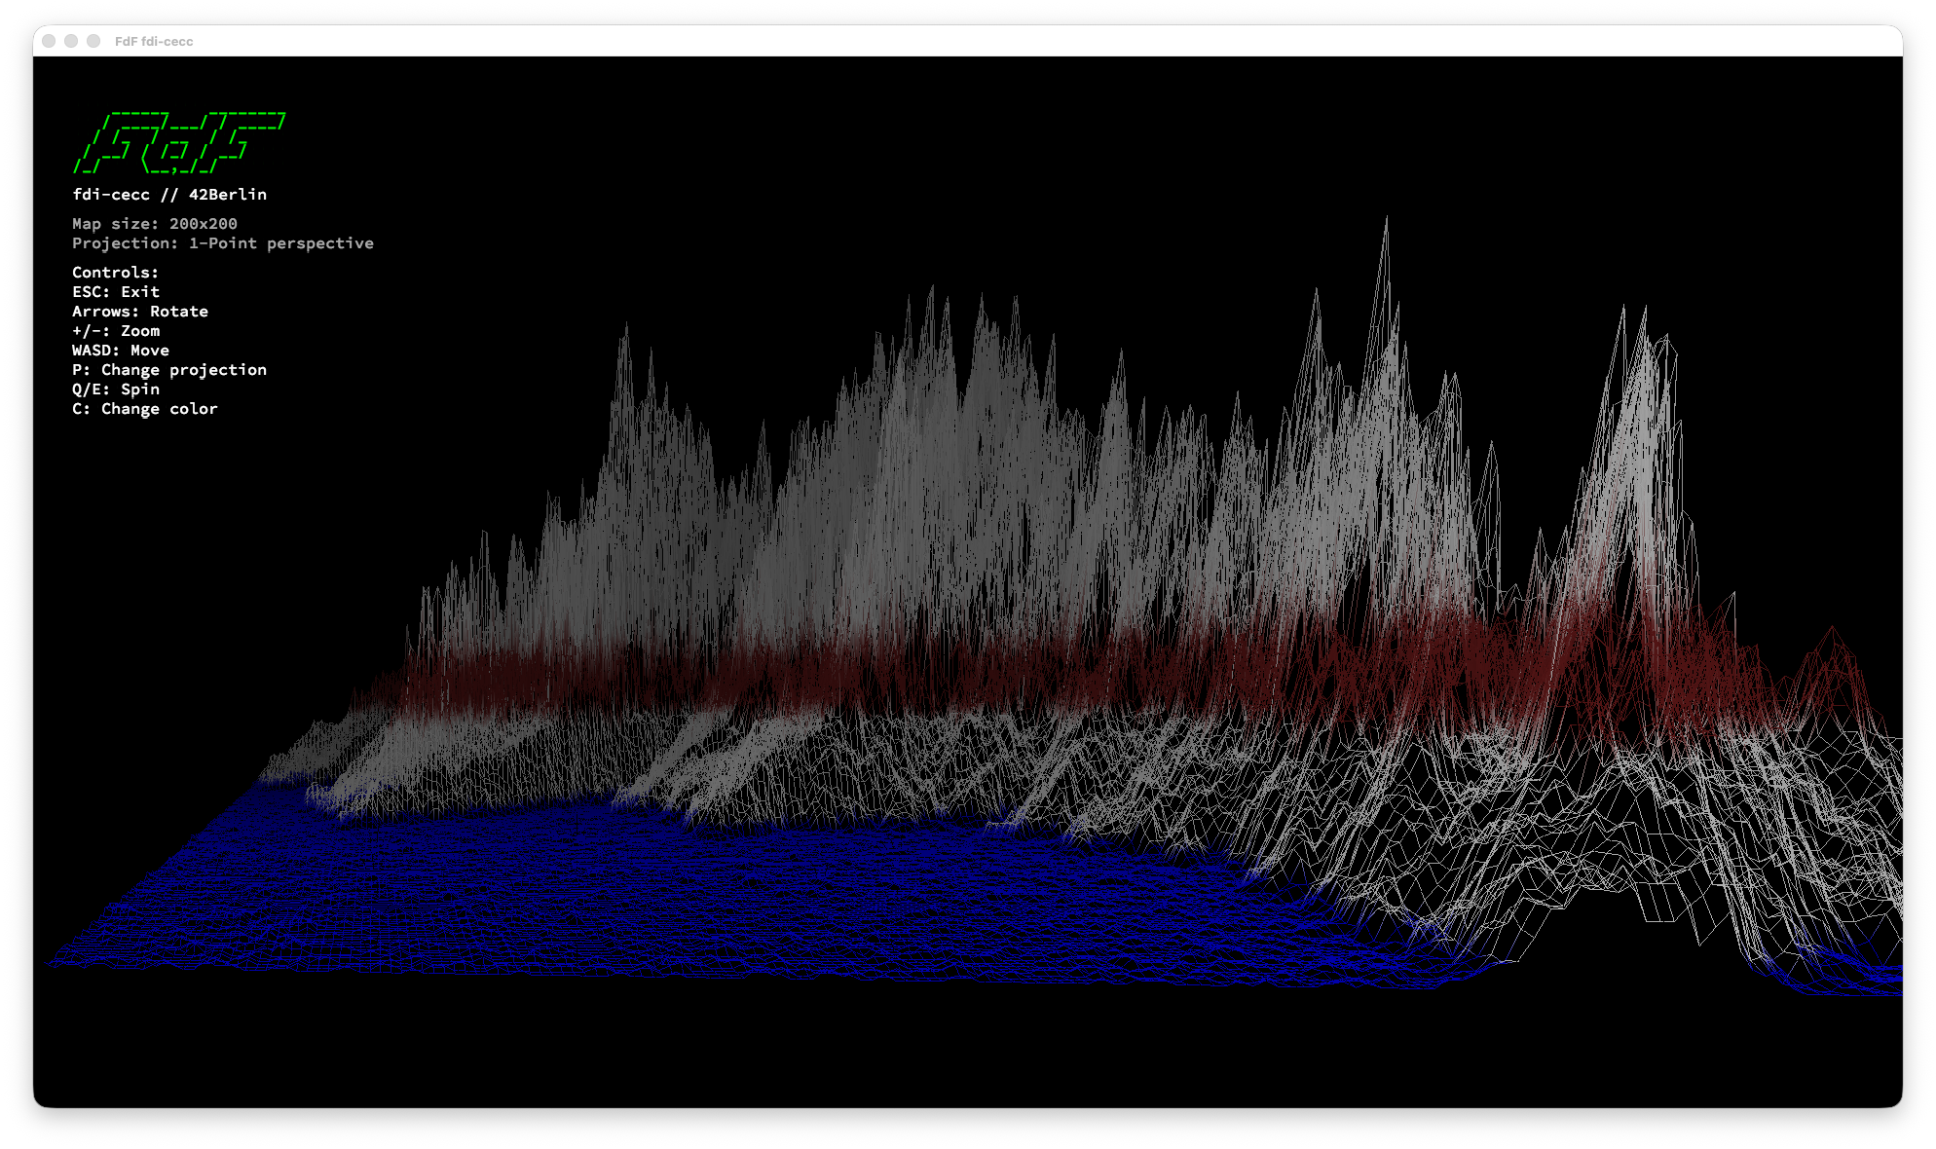Click the 'Arrows: Rotate' line
Screen dimensions: 1936x1149
click(x=140, y=312)
